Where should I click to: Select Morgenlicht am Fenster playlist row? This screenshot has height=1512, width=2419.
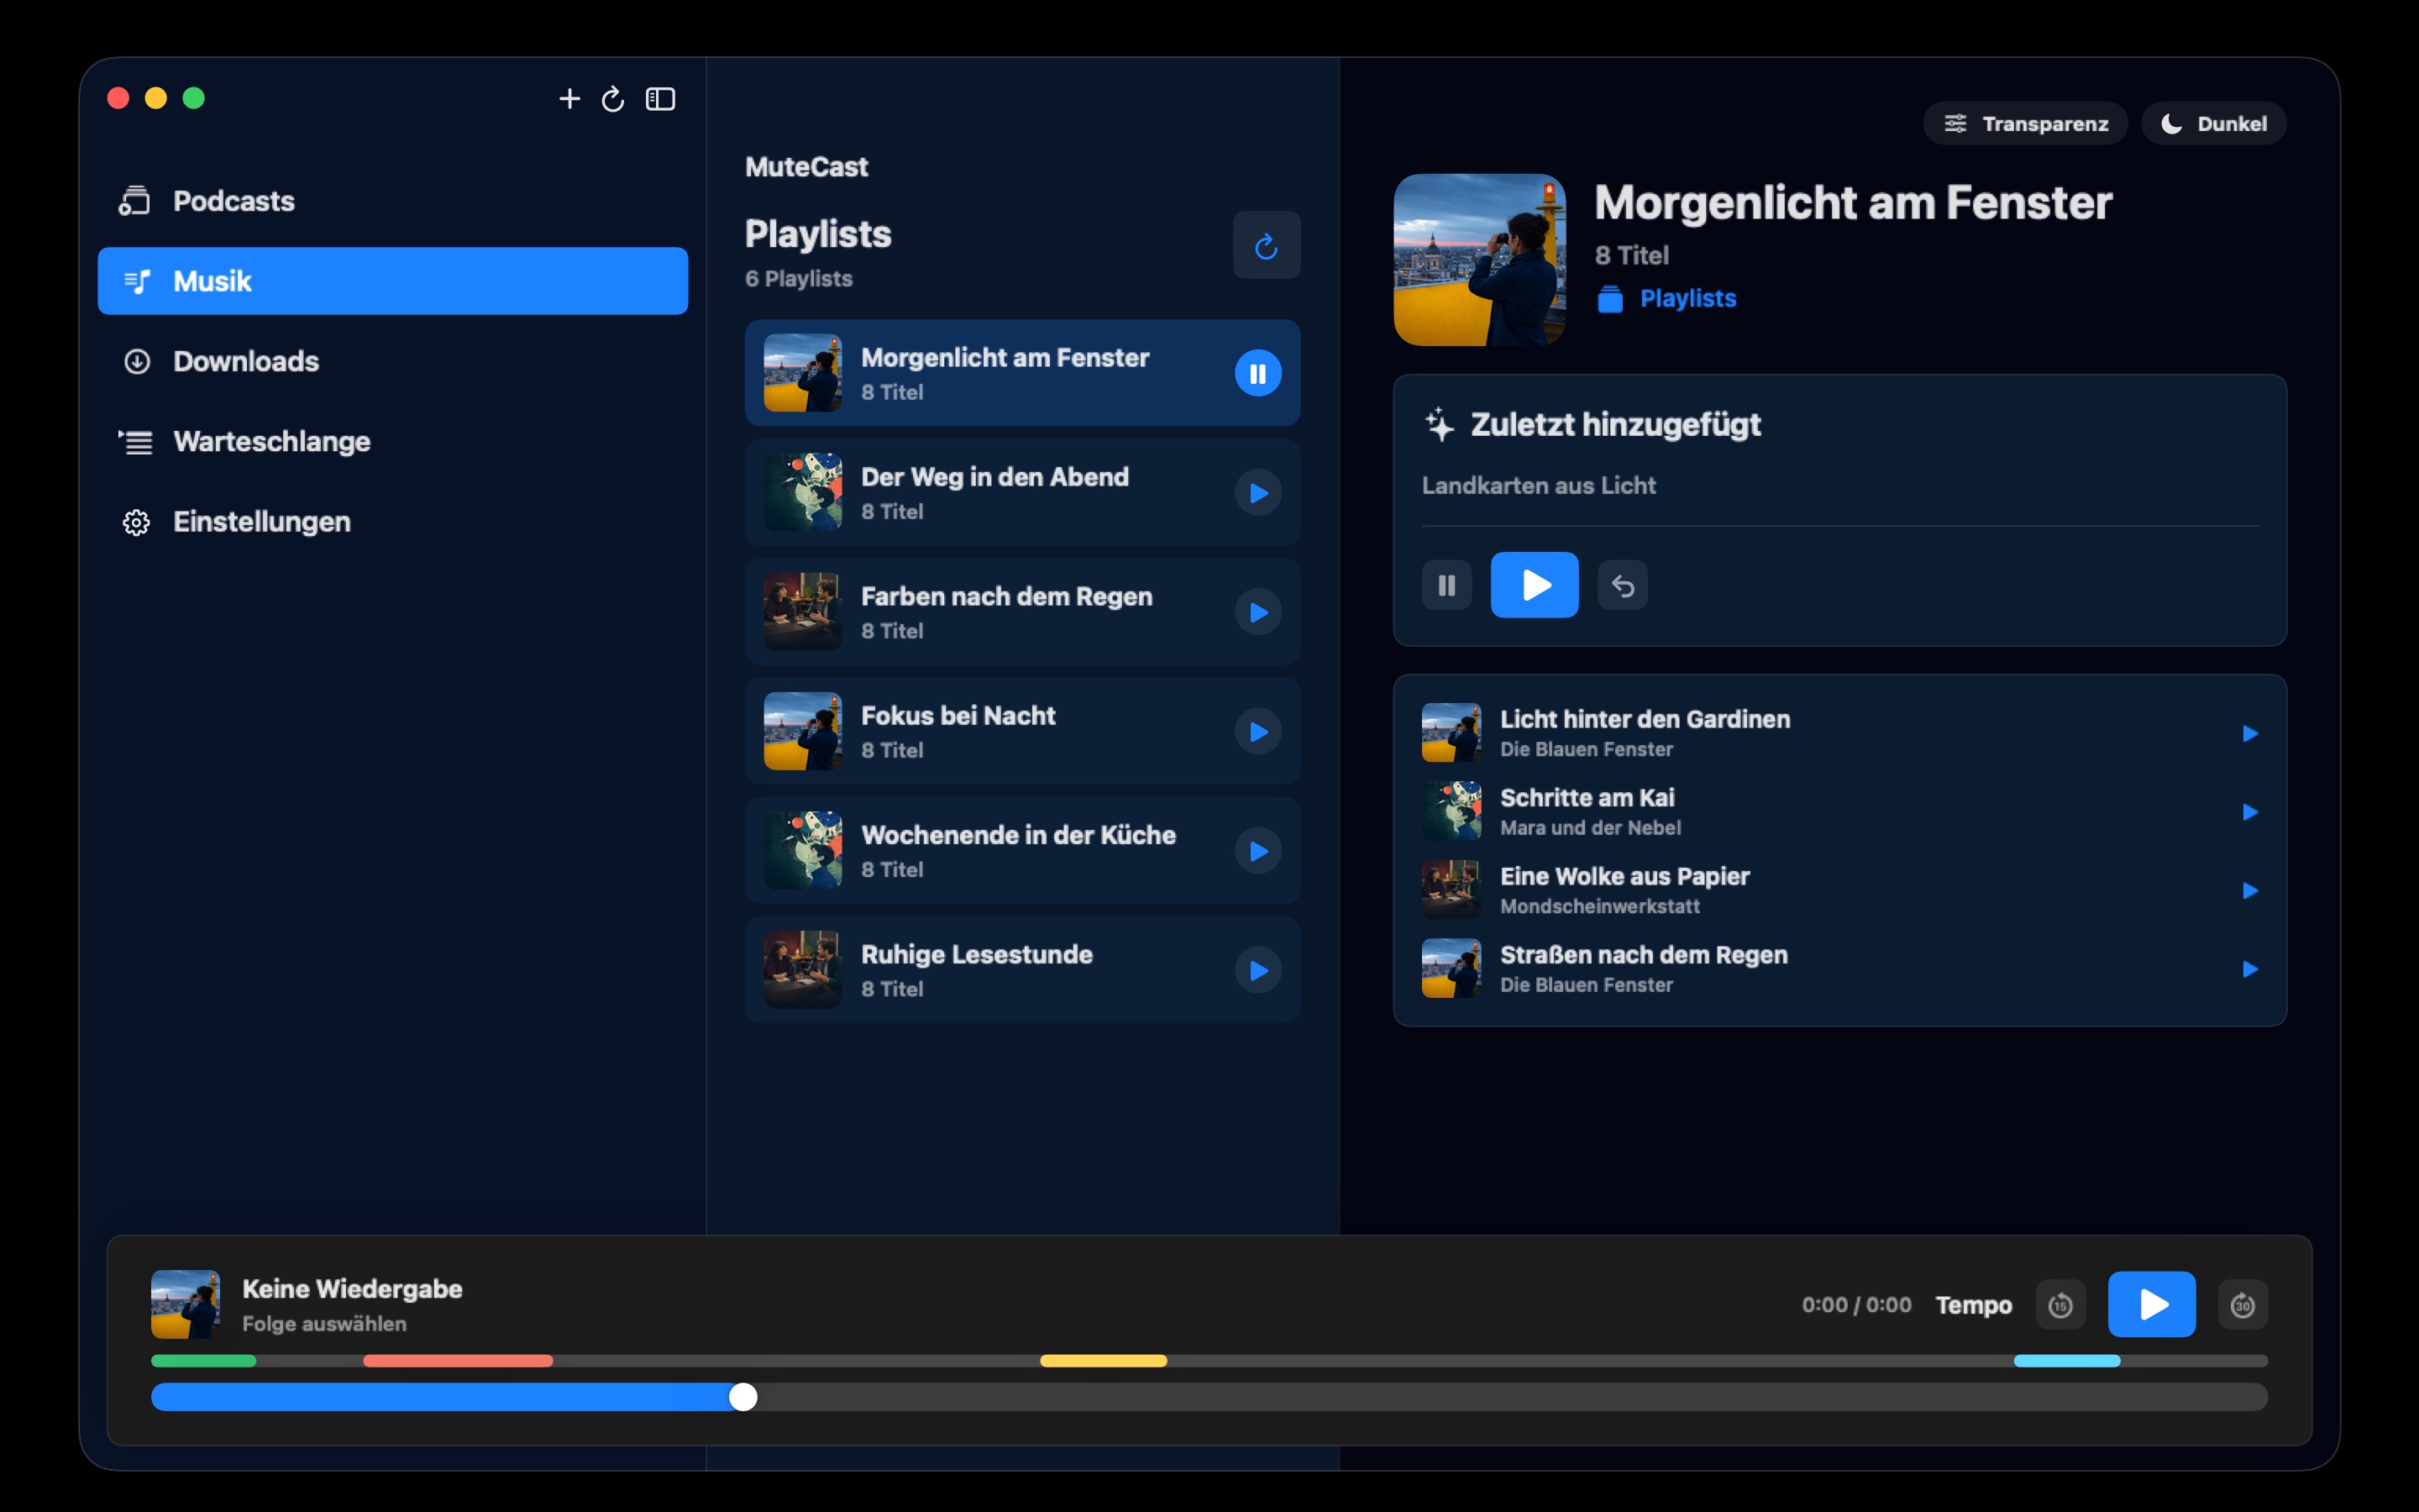click(1022, 373)
